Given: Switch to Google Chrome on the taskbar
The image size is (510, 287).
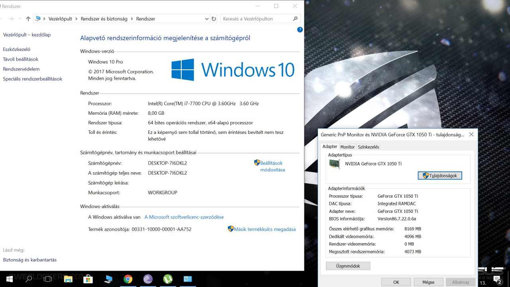Looking at the screenshot, I should click(x=128, y=279).
